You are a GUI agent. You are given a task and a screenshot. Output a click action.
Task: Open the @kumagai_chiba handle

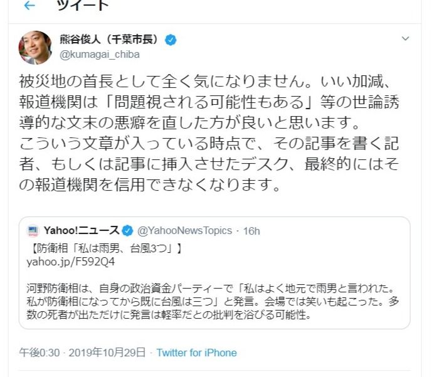click(x=100, y=55)
